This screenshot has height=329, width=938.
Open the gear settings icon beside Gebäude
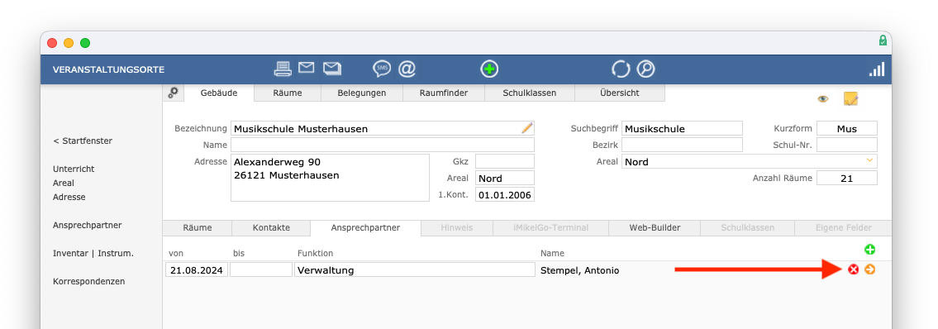click(x=173, y=93)
